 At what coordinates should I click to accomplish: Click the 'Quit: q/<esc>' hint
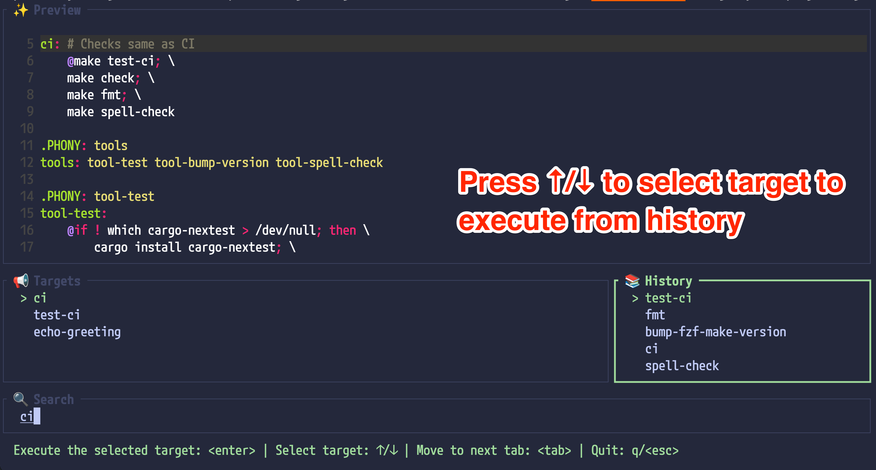[635, 450]
